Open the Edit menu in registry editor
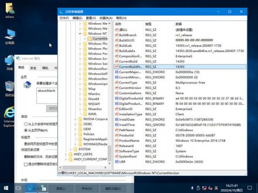The width and height of the screenshot is (258, 193). pos(77,18)
